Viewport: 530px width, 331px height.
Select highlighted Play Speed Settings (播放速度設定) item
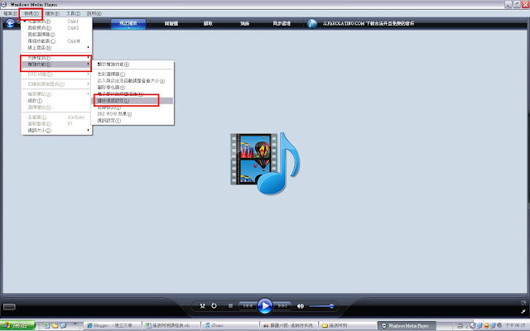(132, 101)
